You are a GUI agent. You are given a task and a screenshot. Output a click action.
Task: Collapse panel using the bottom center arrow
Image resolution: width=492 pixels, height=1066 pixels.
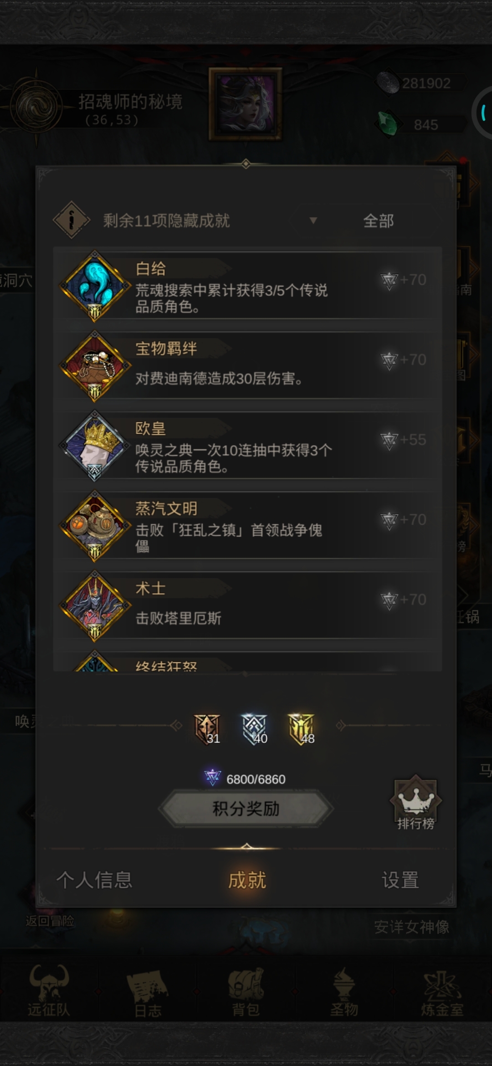click(x=246, y=846)
